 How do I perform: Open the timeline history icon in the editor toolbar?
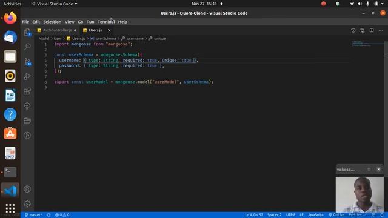353,30
